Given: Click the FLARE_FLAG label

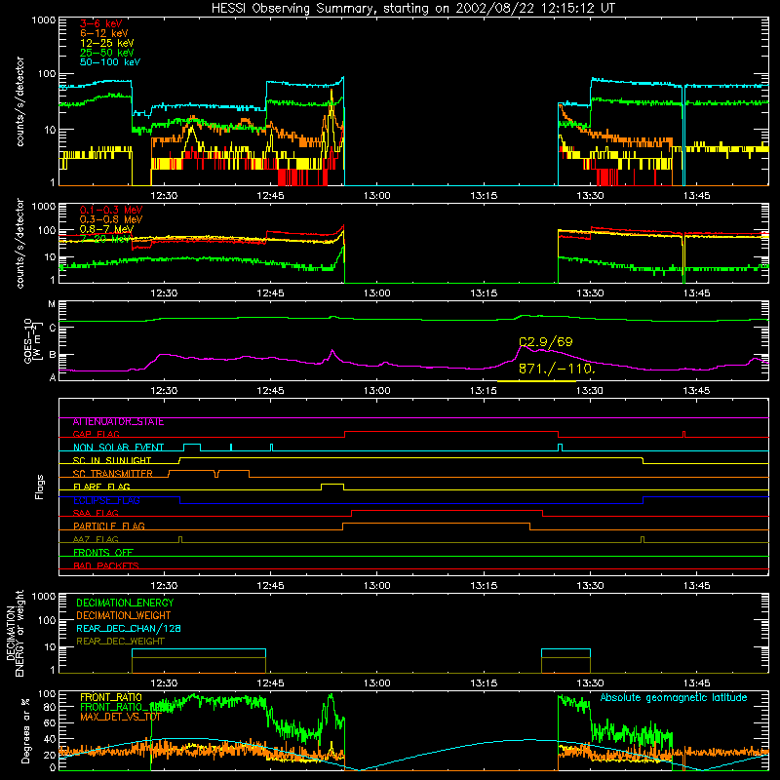Looking at the screenshot, I should 101,487.
